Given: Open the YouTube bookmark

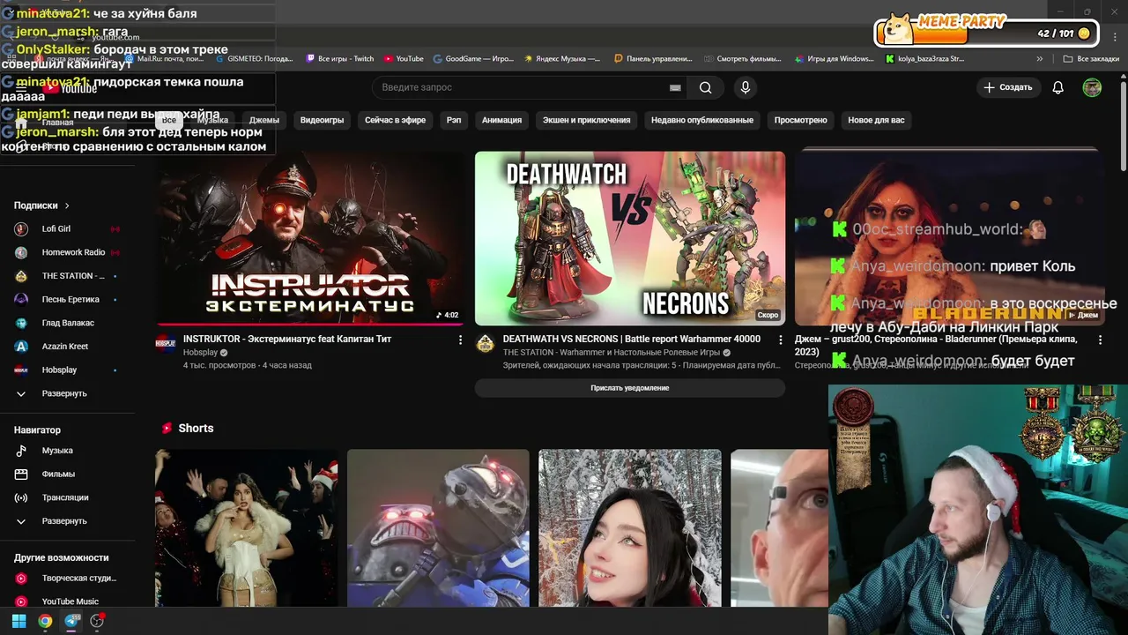Looking at the screenshot, I should tap(404, 59).
